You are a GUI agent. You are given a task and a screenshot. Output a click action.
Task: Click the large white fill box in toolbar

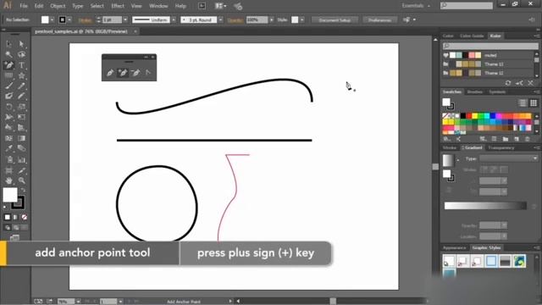pyautogui.click(x=10, y=195)
